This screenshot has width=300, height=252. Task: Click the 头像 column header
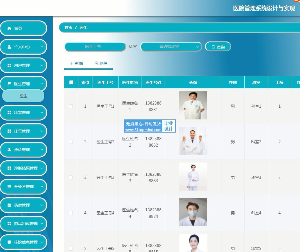click(193, 82)
